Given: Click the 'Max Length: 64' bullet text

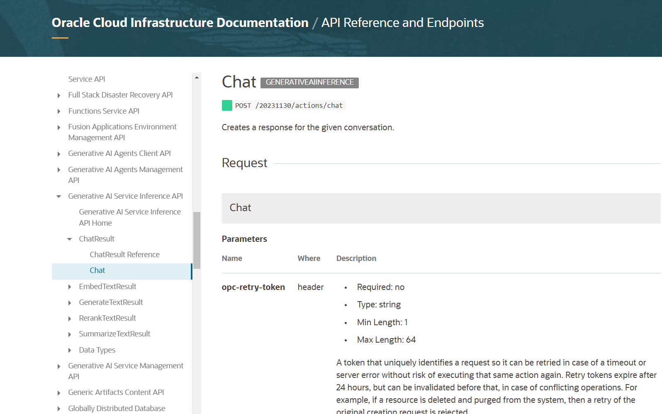Looking at the screenshot, I should click(x=386, y=340).
